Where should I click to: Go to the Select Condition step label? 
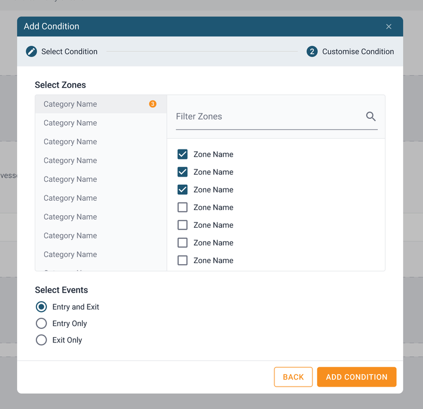(69, 52)
